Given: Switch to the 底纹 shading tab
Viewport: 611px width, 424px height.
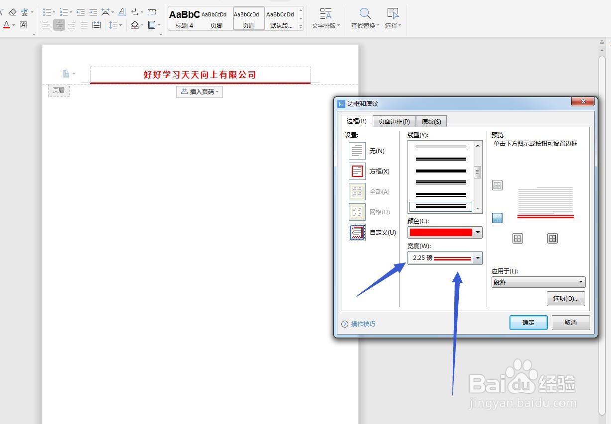Looking at the screenshot, I should point(431,121).
